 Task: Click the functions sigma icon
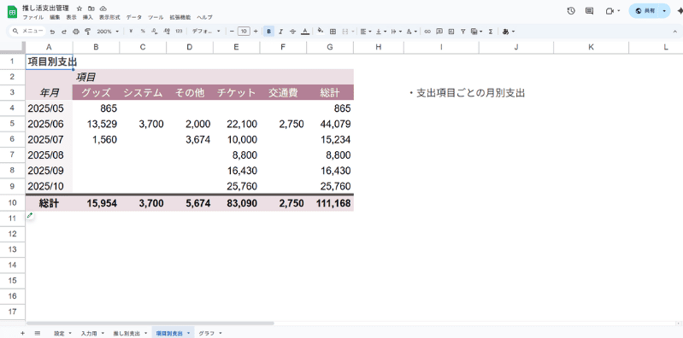point(491,32)
